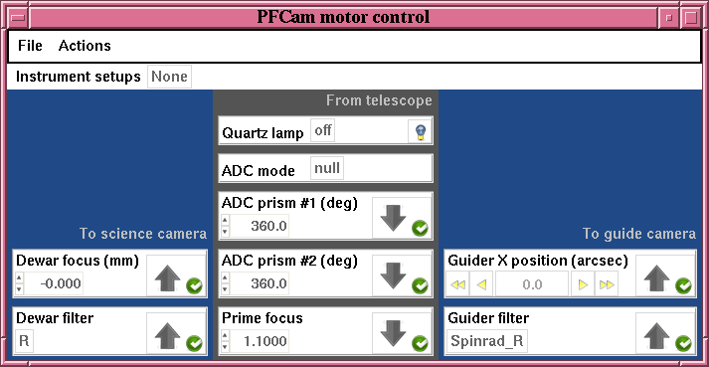Click green check status on Dewar focus

[195, 286]
